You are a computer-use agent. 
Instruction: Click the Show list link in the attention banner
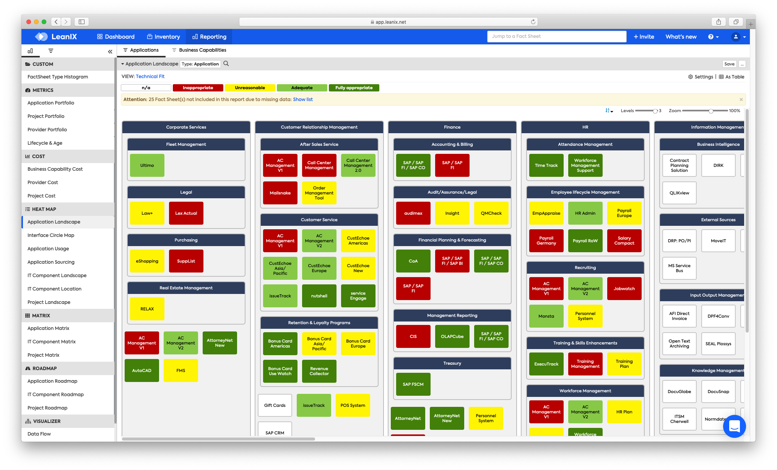(302, 99)
